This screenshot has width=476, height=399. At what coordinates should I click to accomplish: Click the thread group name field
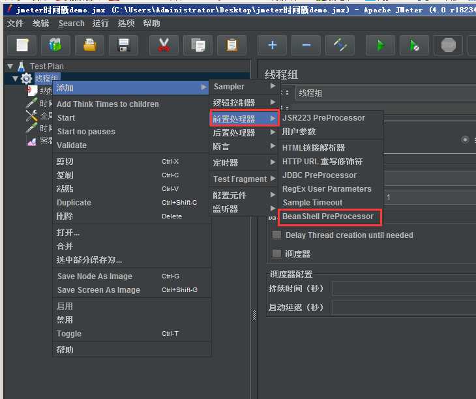[385, 93]
